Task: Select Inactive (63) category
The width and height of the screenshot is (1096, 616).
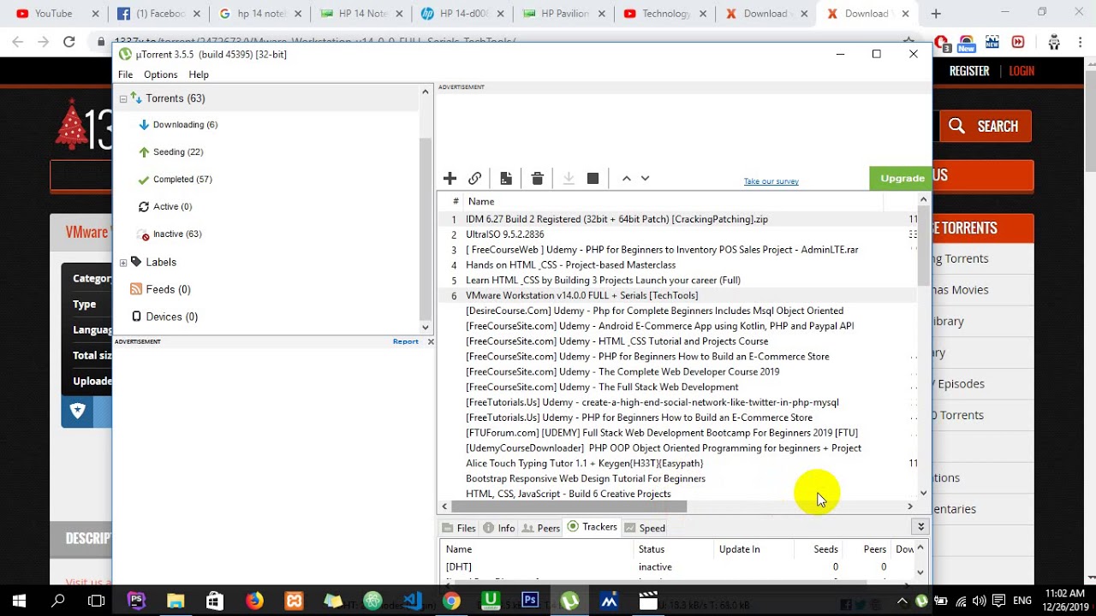Action: pyautogui.click(x=177, y=234)
